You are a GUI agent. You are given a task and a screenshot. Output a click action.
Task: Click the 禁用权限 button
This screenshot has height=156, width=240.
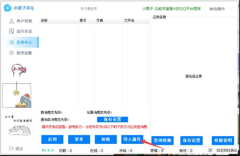click(x=163, y=140)
